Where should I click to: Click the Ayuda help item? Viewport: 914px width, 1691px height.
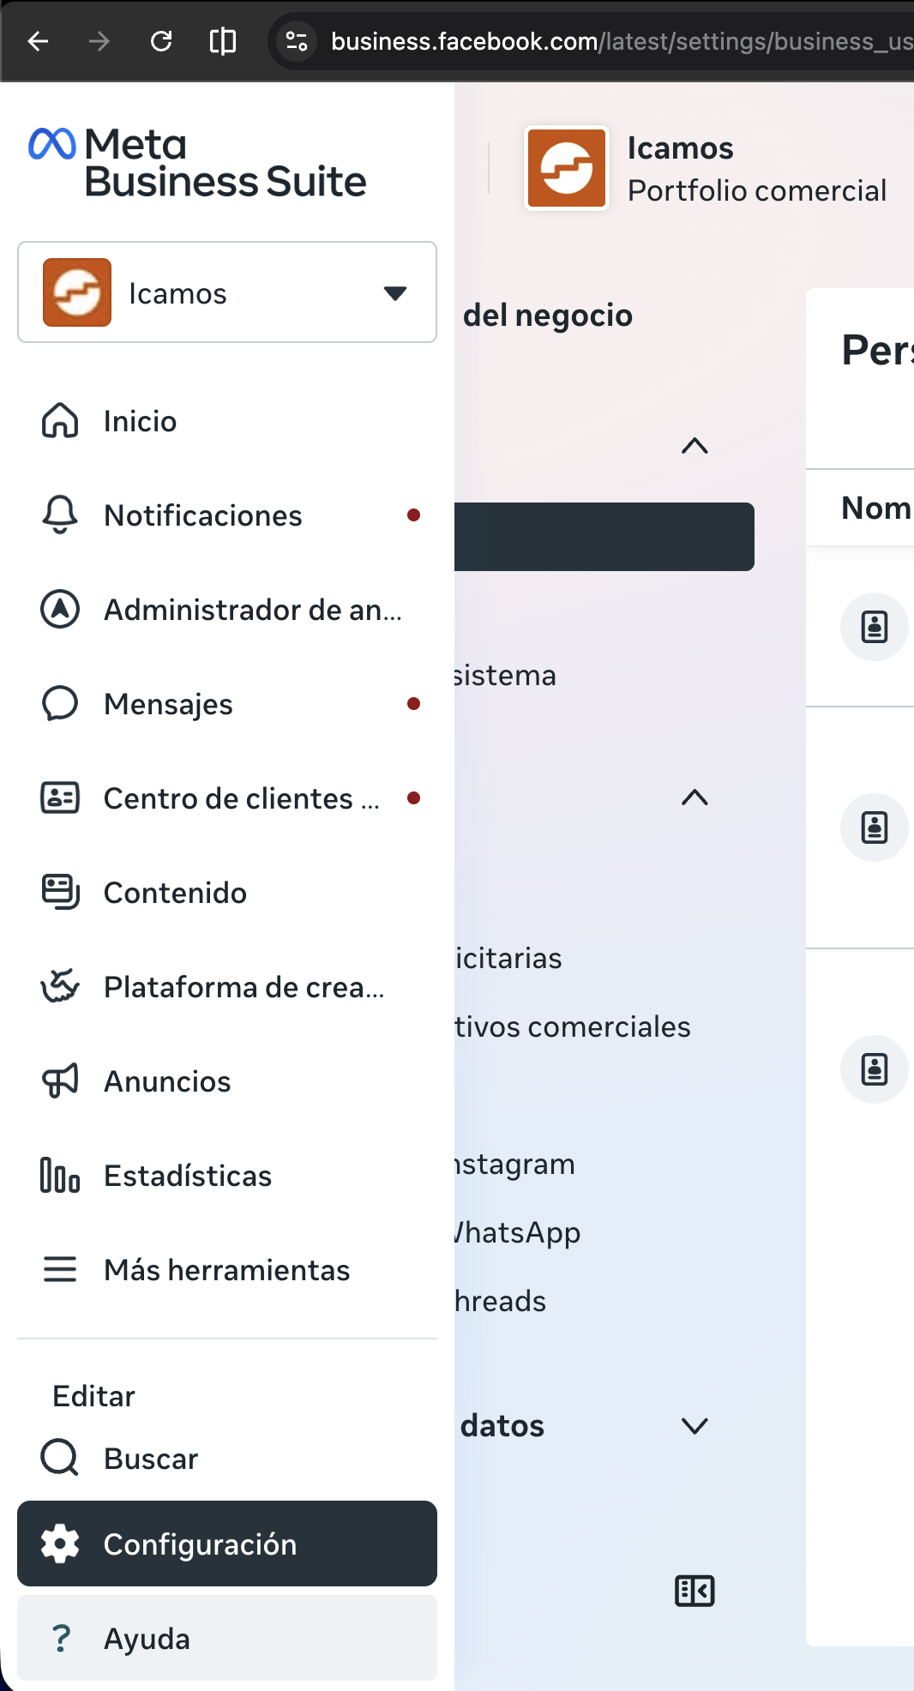[x=227, y=1638]
